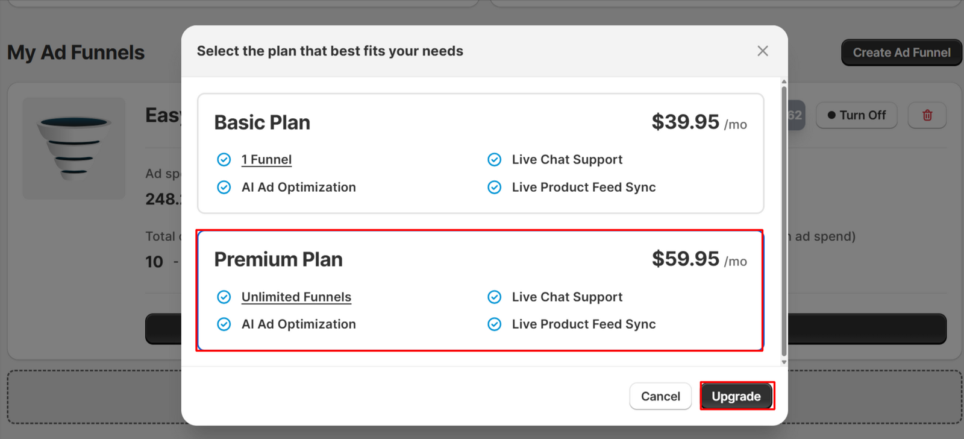Click check icon beside Premium AI Ad Optimization

(224, 324)
